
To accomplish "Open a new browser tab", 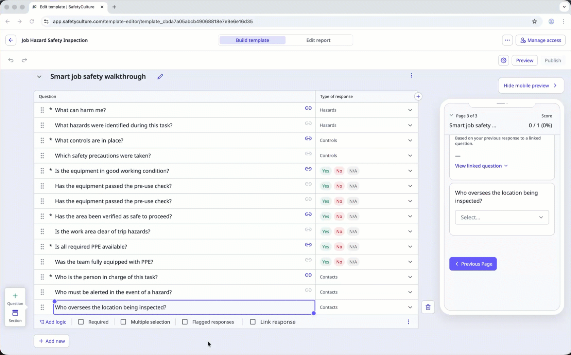I will tap(114, 7).
